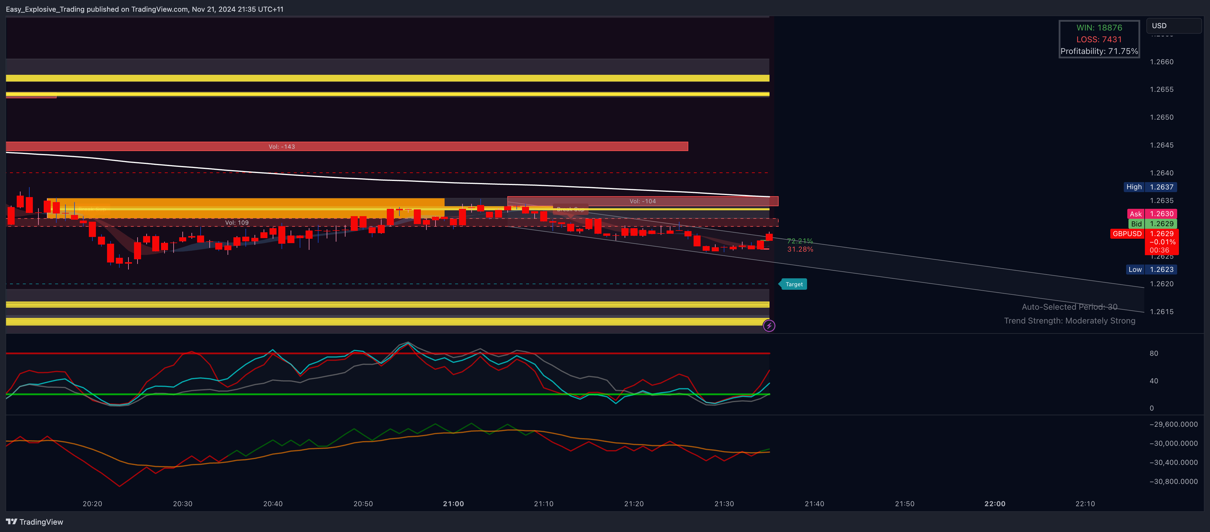The image size is (1210, 532).
Task: Click the TradingView logo at bottom left
Action: pyautogui.click(x=34, y=522)
